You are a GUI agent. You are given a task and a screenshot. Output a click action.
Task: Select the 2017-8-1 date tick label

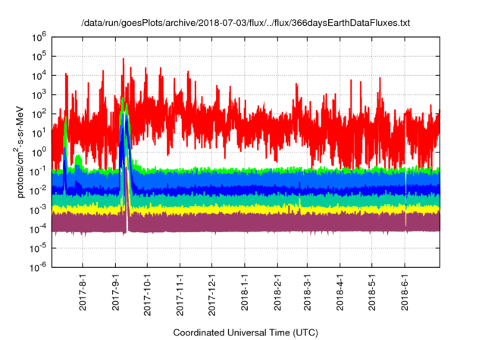(83, 292)
